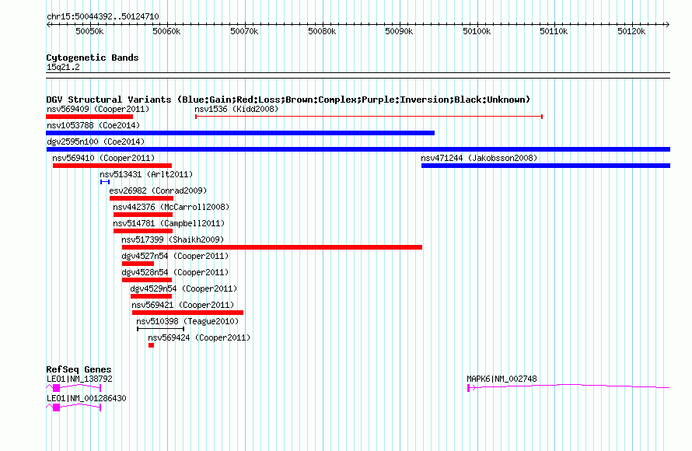Click the MAPK6|NM_002748 gene glyph
Screen dimensions: 692x451
click(x=568, y=387)
